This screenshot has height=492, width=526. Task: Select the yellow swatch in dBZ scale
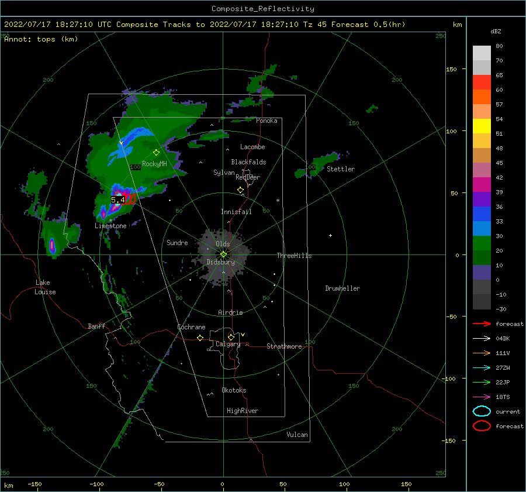(x=482, y=126)
